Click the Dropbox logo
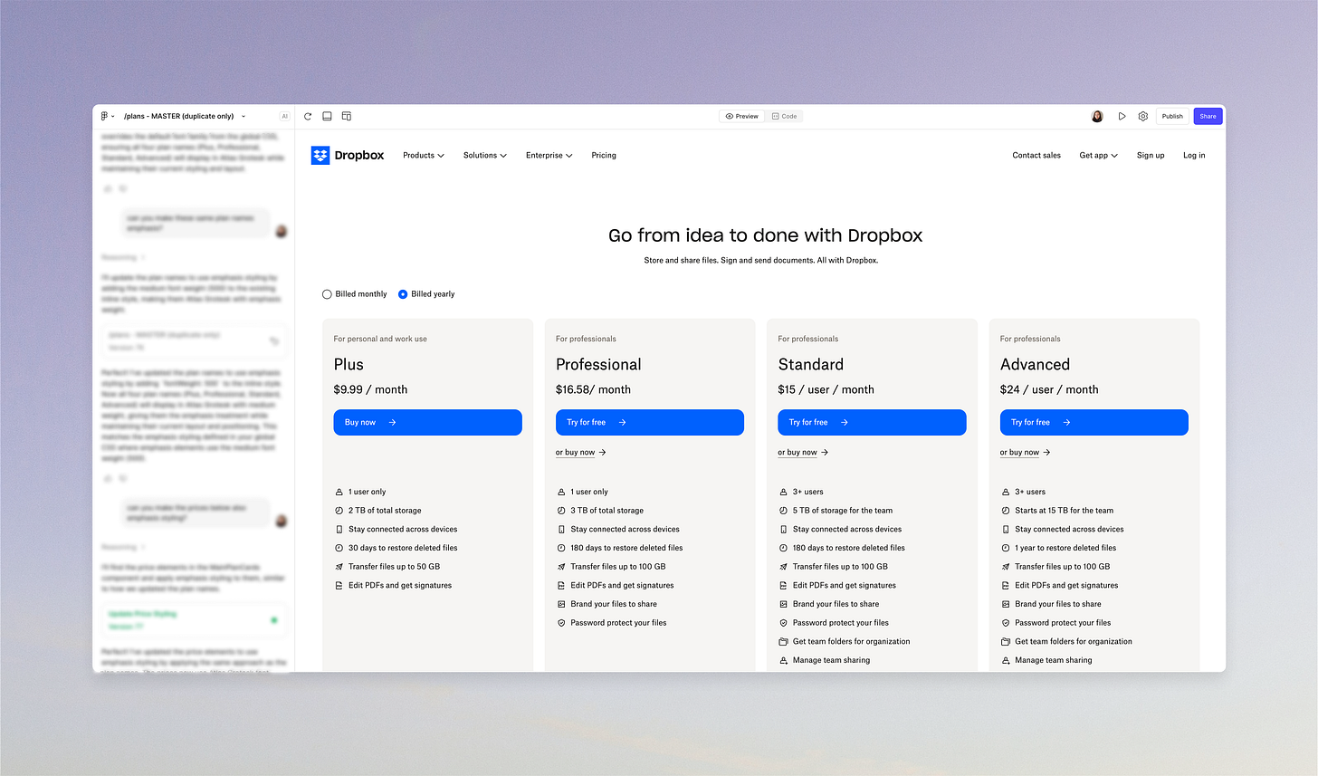Viewport: 1318px width, 776px height. 348,155
